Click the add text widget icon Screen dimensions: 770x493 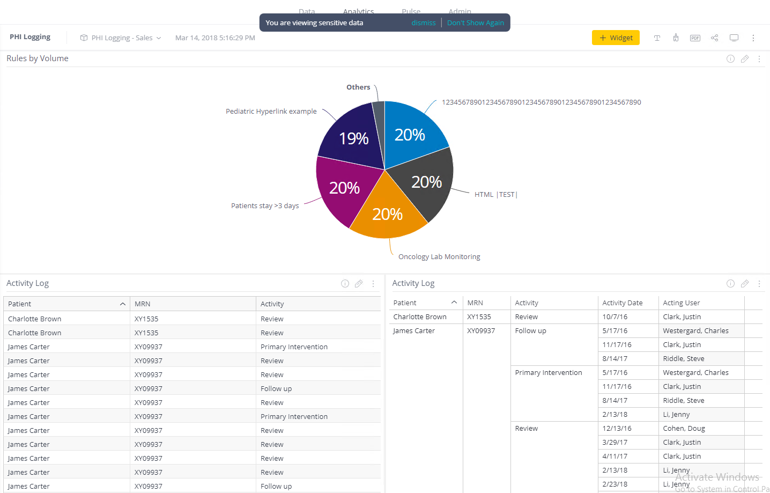657,38
